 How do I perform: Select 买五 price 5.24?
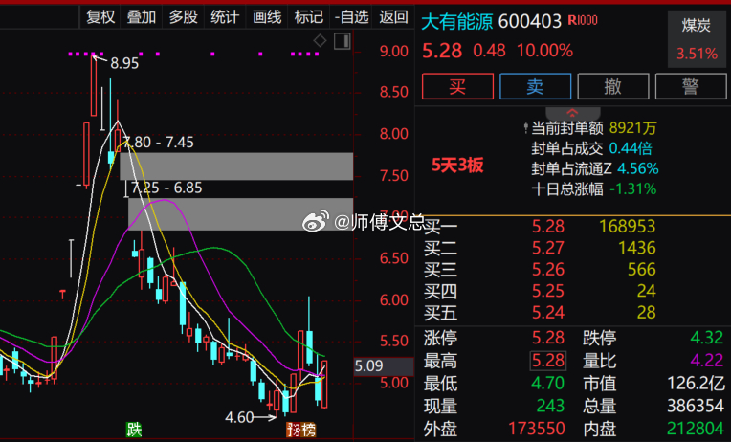click(x=548, y=312)
